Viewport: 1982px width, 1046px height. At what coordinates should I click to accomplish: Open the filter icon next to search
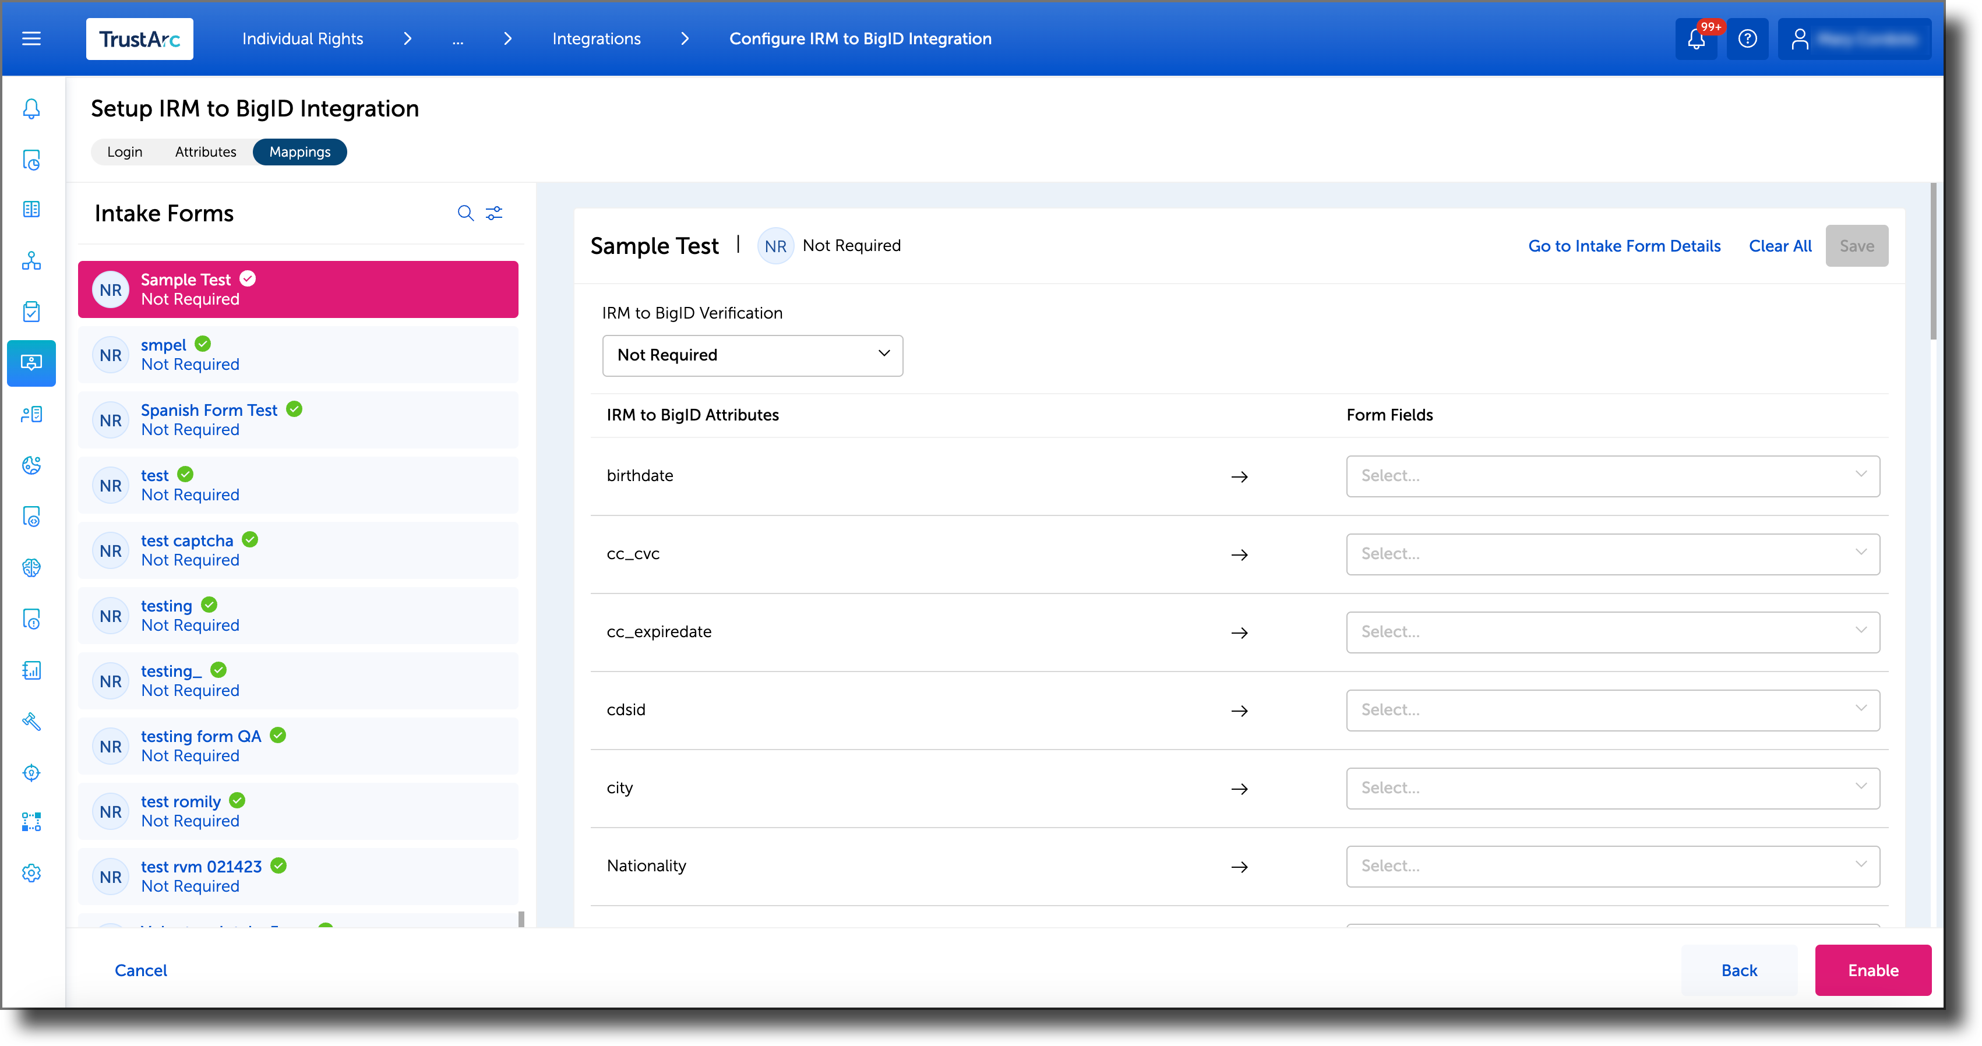tap(495, 213)
